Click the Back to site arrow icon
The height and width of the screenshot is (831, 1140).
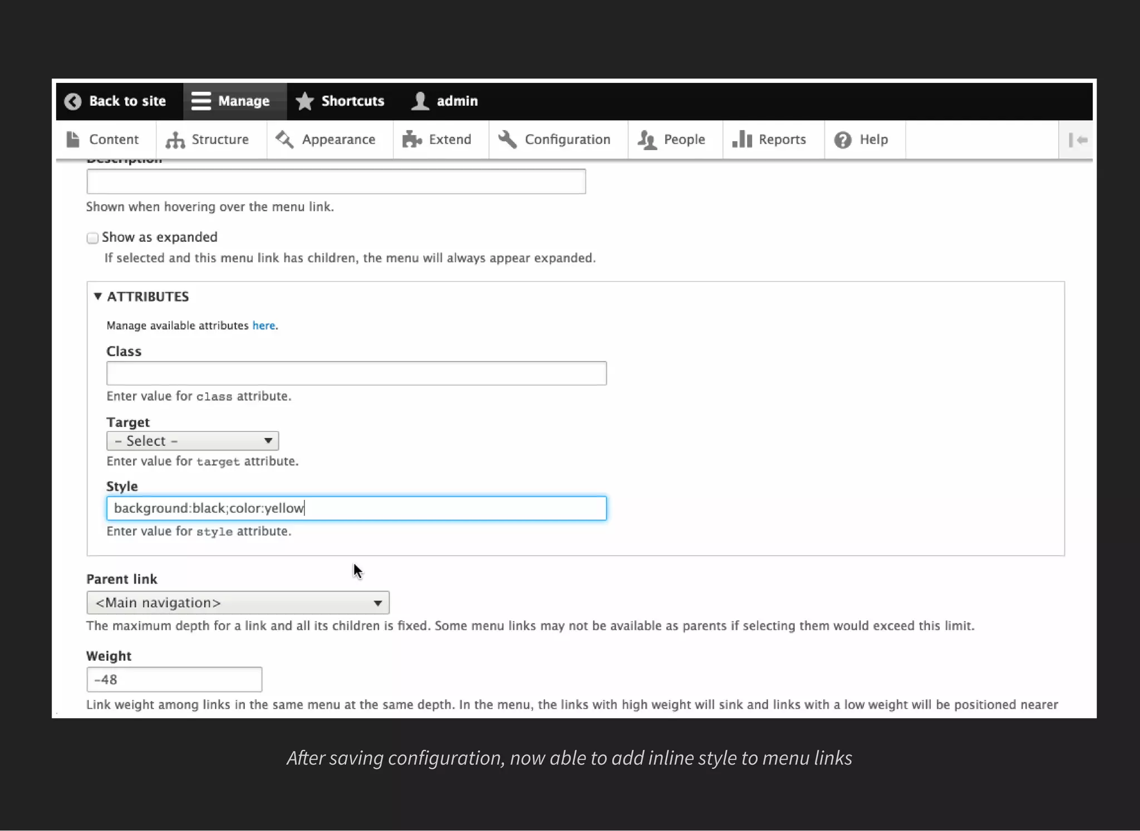coord(73,101)
